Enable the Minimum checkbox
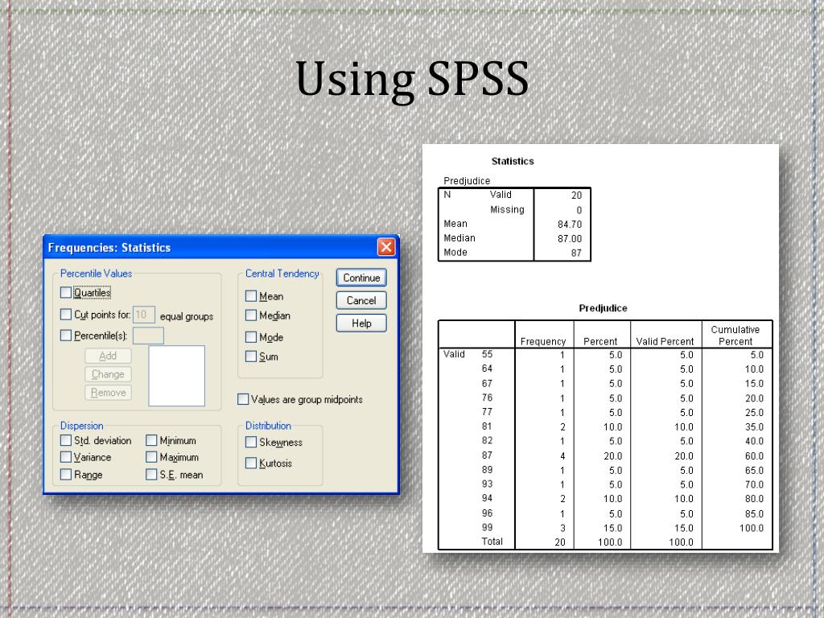 coord(151,440)
